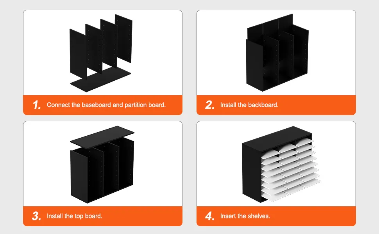This screenshot has width=379, height=234.
Task: Click the number 3 step label
Action: [x=36, y=216]
